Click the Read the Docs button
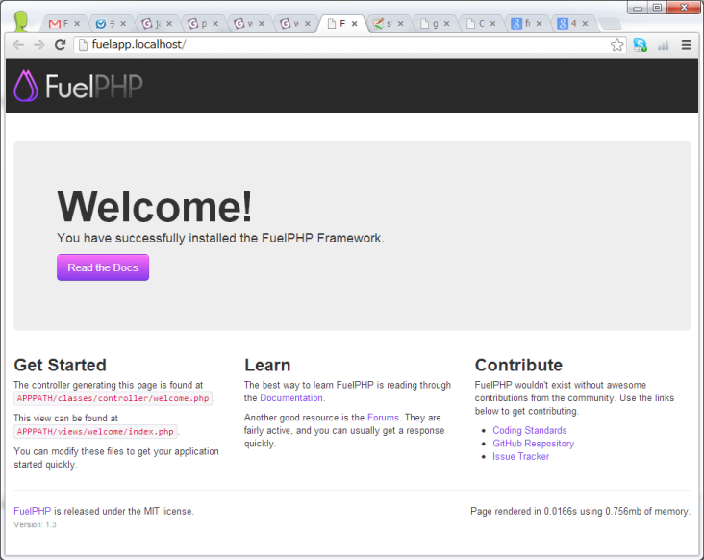The height and width of the screenshot is (560, 704). [x=103, y=267]
